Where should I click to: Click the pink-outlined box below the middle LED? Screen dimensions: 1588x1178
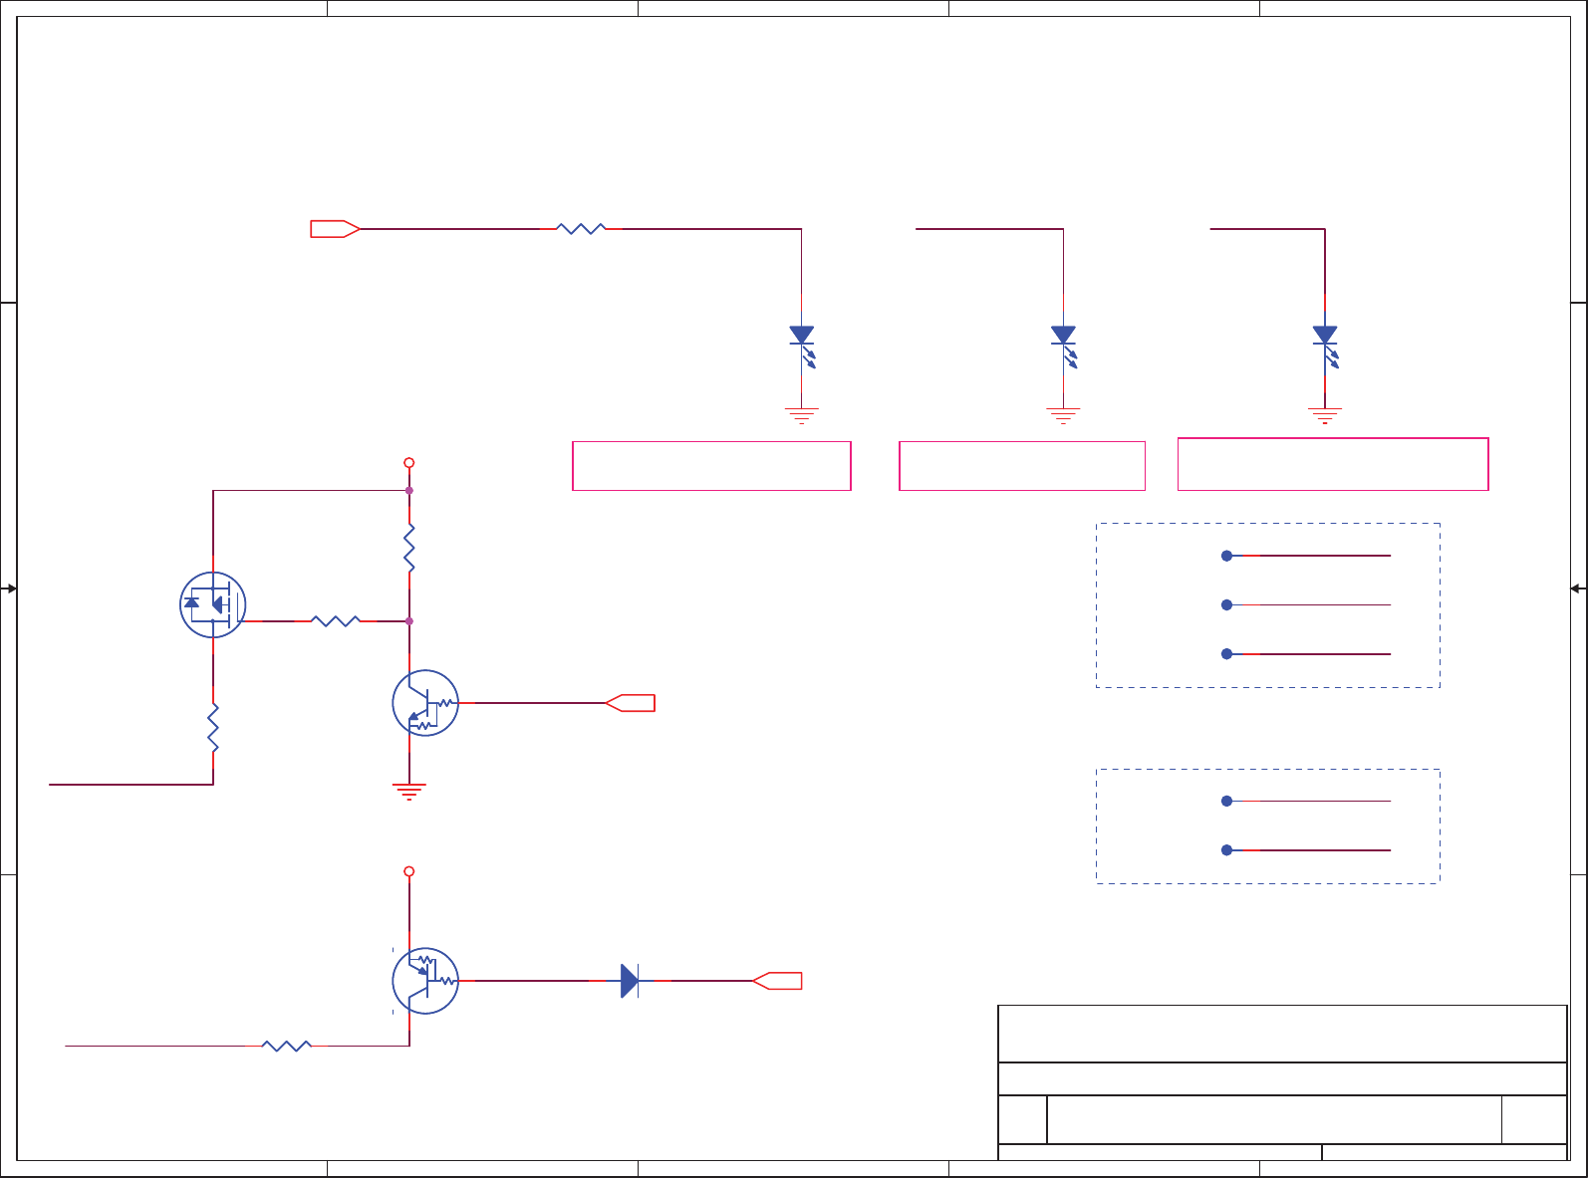click(x=1022, y=466)
